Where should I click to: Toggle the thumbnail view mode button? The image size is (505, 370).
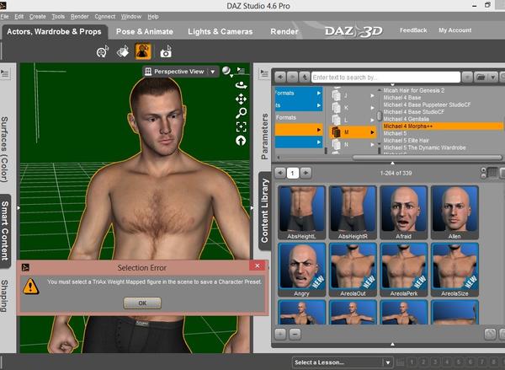pyautogui.click(x=492, y=173)
